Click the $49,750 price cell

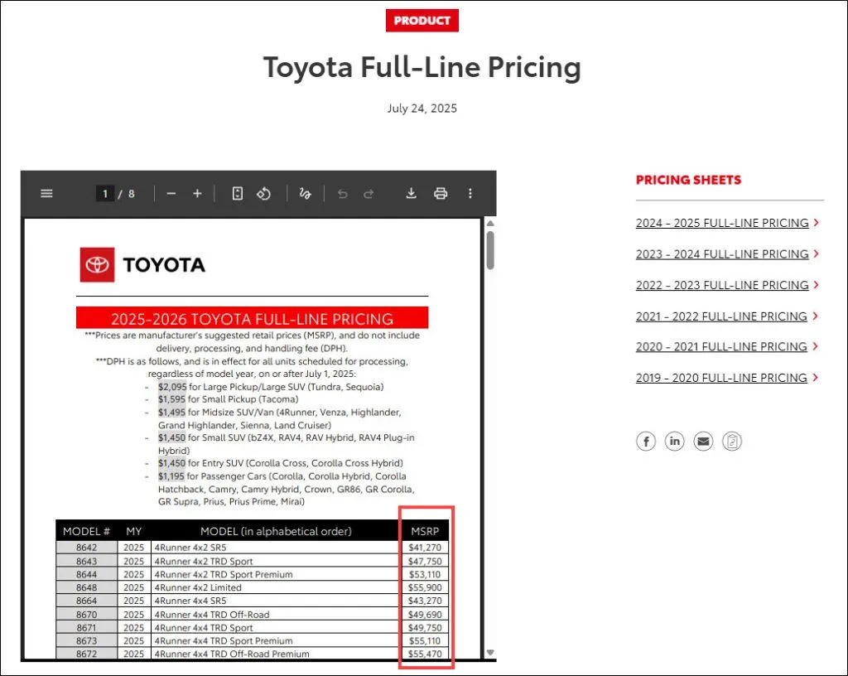[425, 628]
